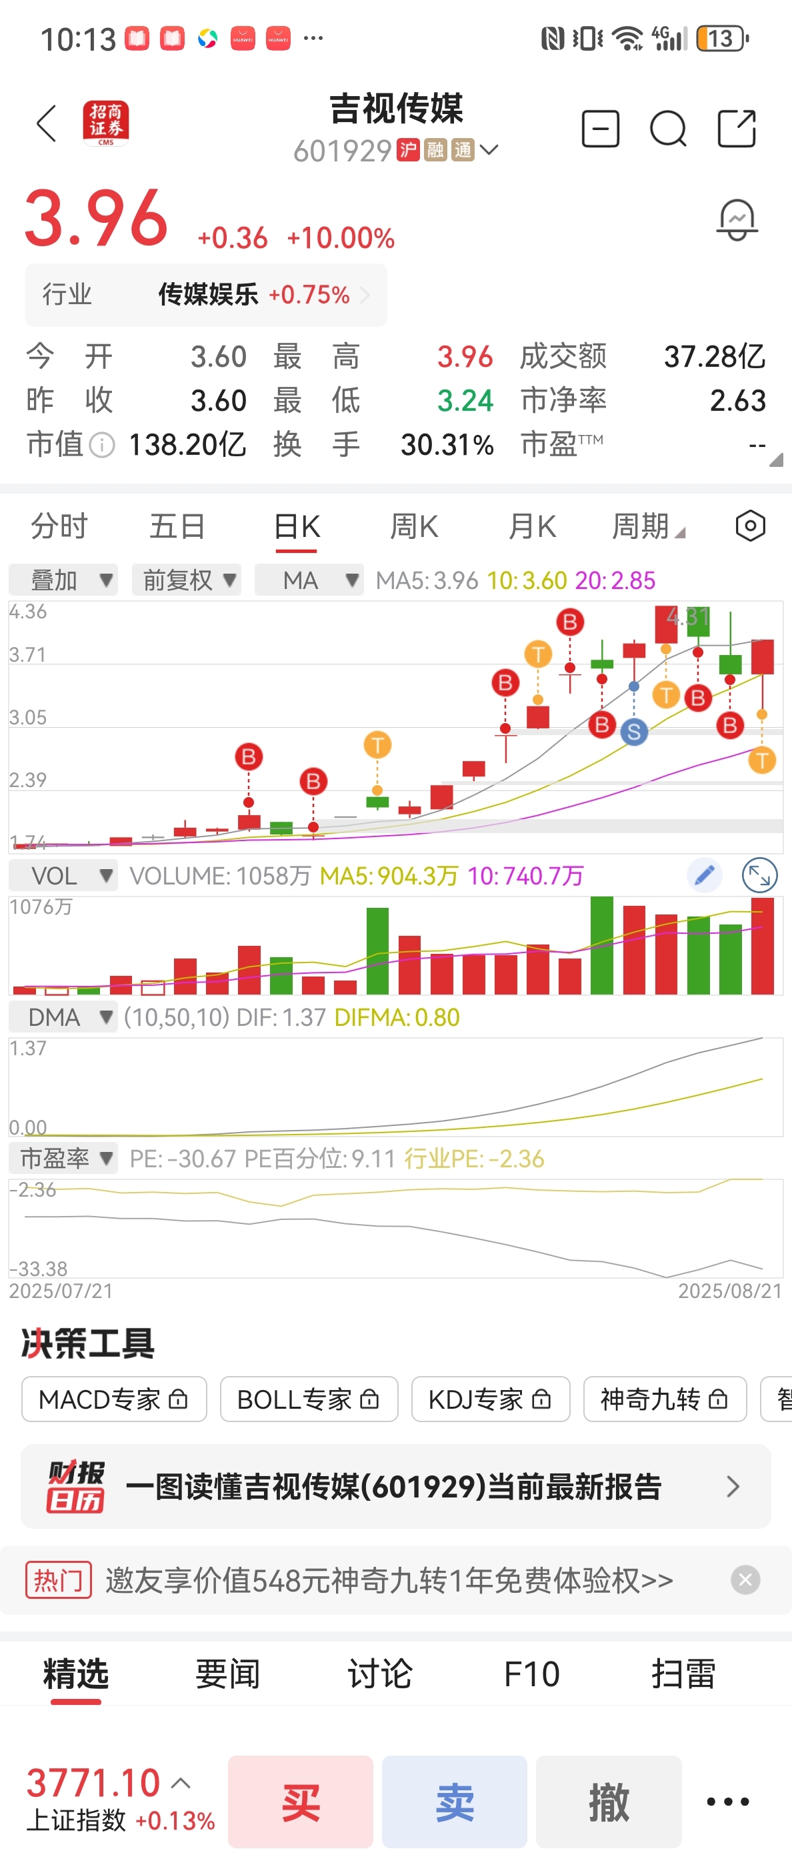Screen dimensions: 792x1861
Task: Tap the blue S sell marker
Action: click(634, 732)
